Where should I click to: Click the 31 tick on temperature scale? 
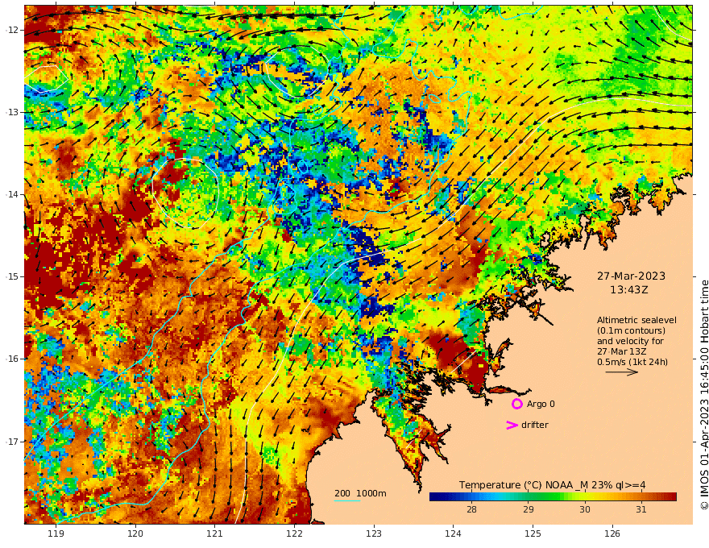click(x=641, y=509)
